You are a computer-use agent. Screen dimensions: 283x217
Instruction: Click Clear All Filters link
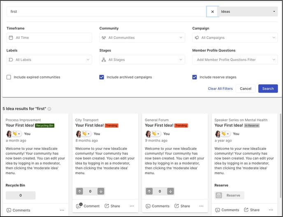(220, 89)
